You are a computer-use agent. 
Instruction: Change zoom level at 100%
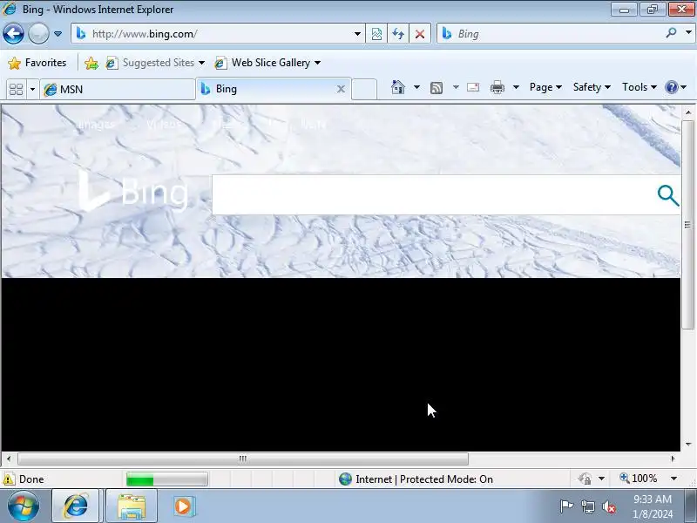tap(639, 479)
